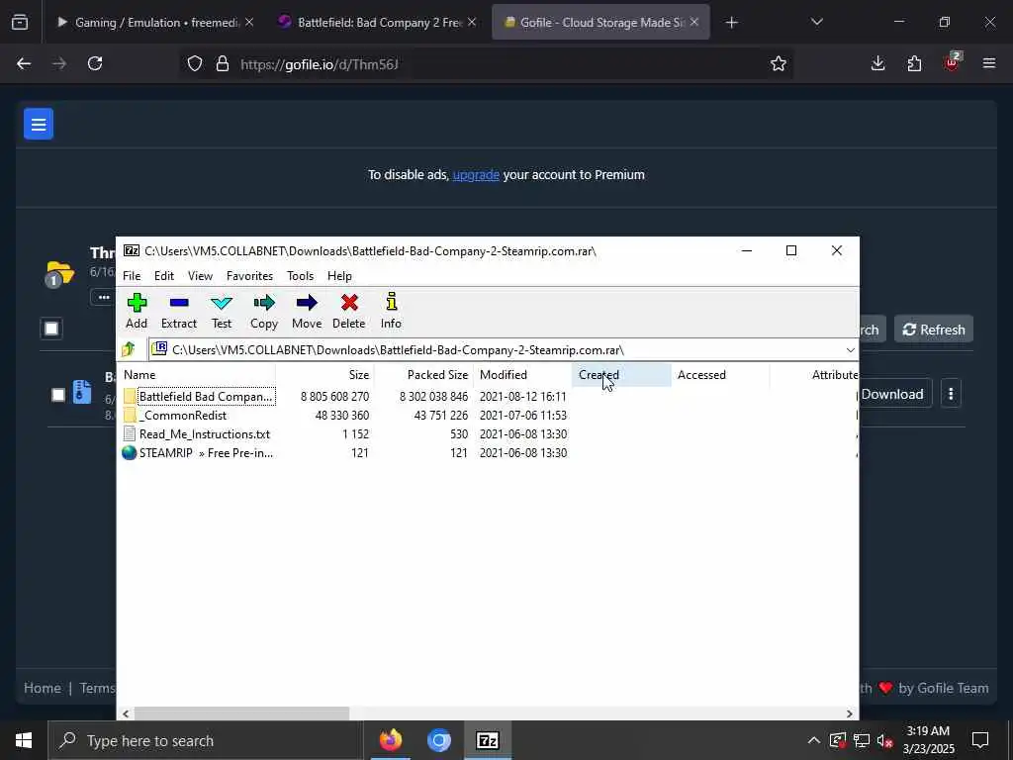Open the View menu in 7-Zip
Viewport: 1013px width, 760px height.
pyautogui.click(x=200, y=276)
